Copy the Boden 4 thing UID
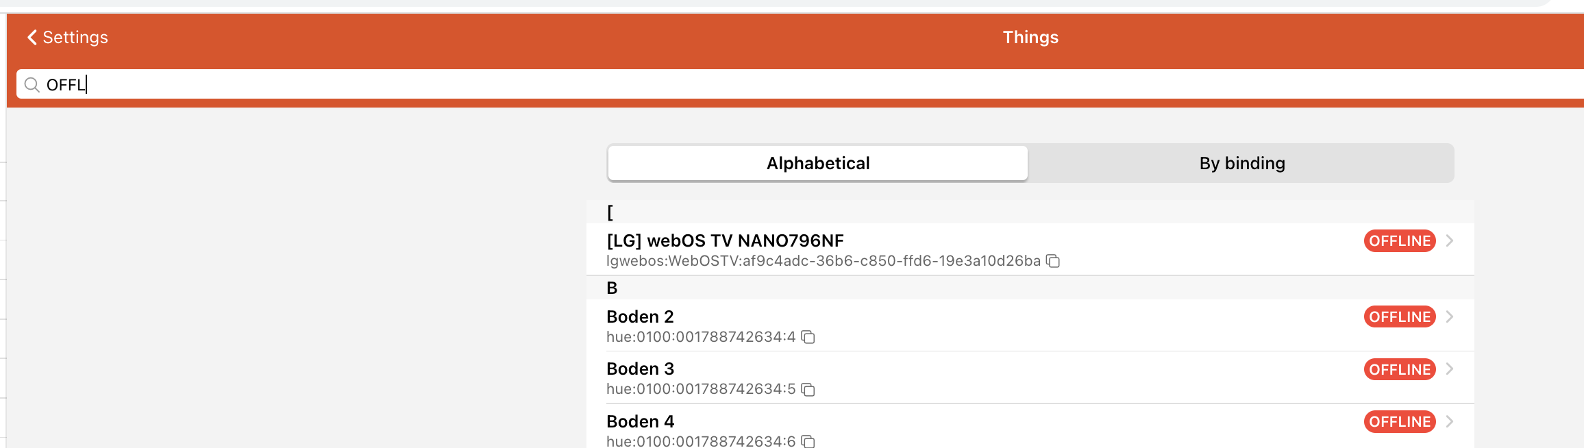Viewport: 1584px width, 448px height. [808, 442]
